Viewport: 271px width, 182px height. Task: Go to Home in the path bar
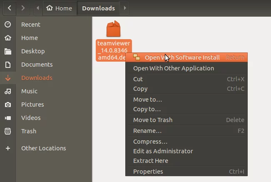pos(59,8)
